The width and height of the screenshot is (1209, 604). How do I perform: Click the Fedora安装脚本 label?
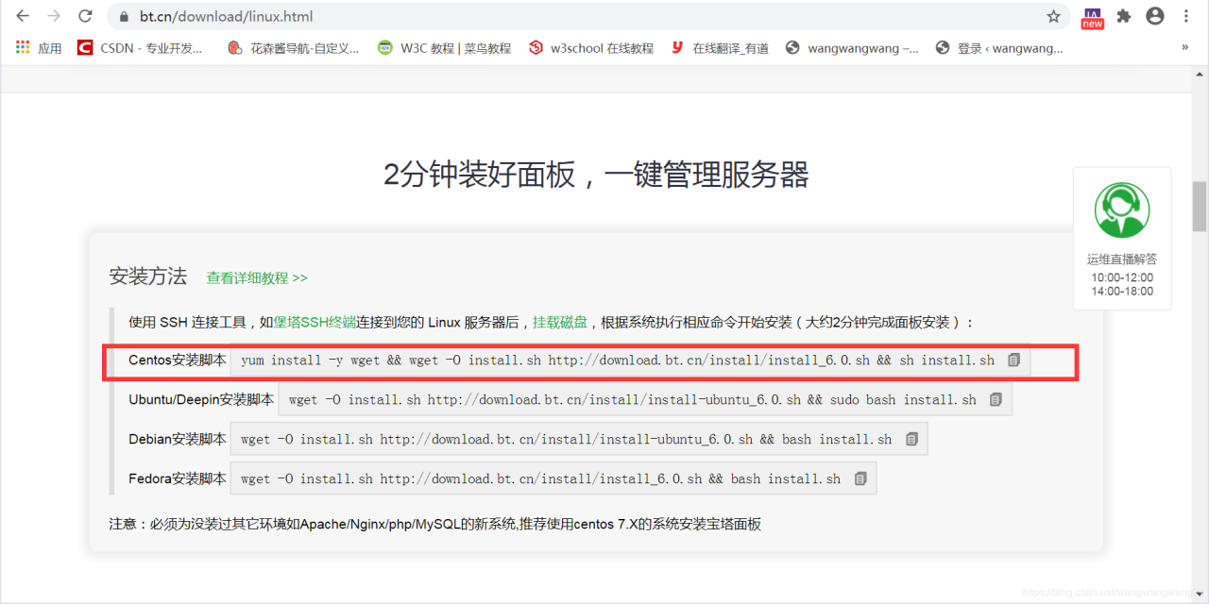pos(178,479)
